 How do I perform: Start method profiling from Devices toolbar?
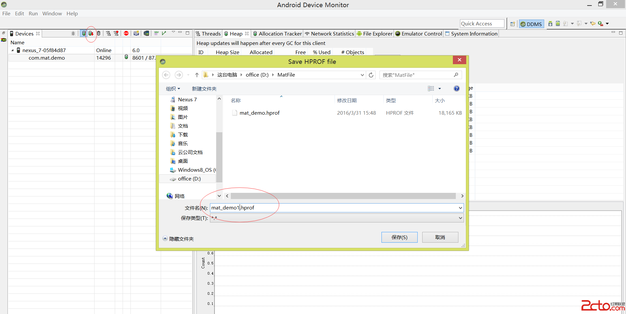pos(116,33)
